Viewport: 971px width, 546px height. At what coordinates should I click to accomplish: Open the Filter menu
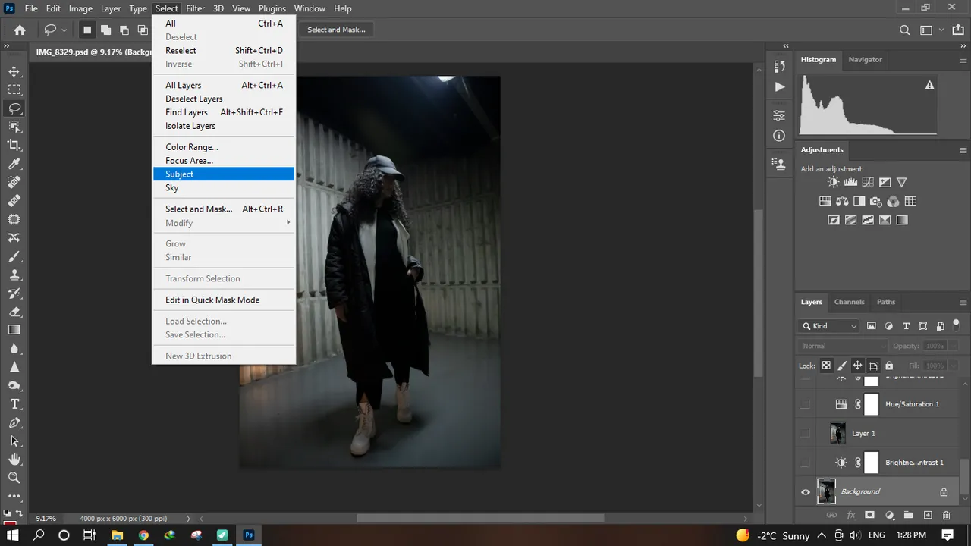(x=196, y=8)
